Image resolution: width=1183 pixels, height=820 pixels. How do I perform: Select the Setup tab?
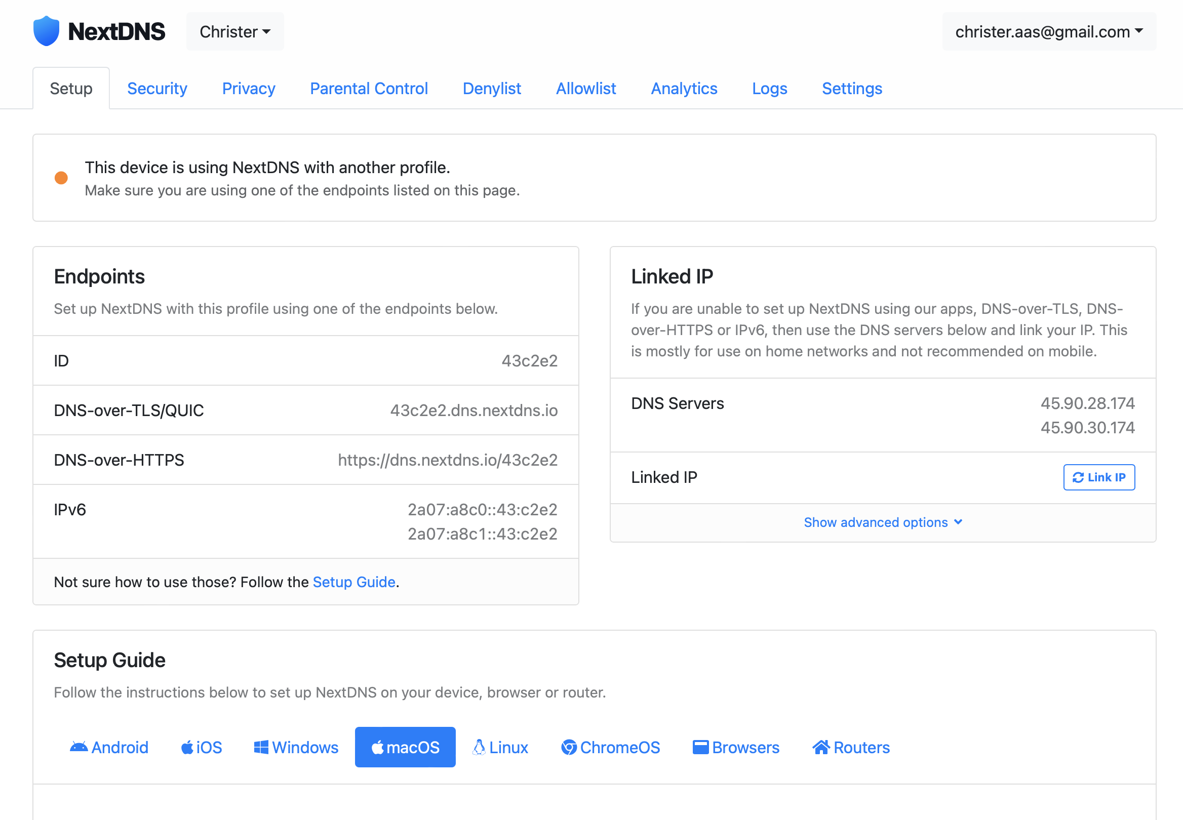(x=71, y=89)
